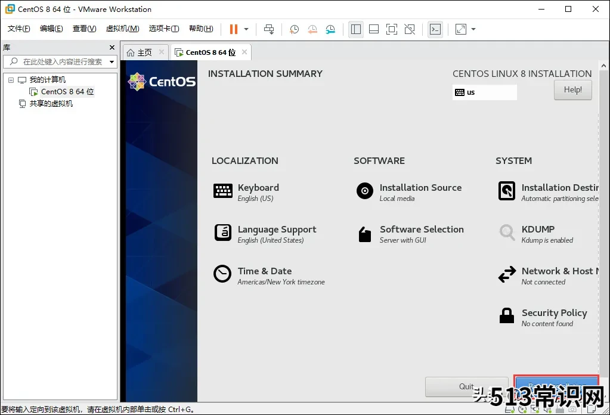The height and width of the screenshot is (415, 610).
Task: Open Software Selection via package icon
Action: (364, 234)
